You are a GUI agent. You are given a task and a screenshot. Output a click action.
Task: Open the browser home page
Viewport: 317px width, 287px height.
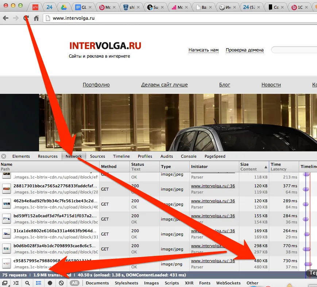(x=36, y=18)
